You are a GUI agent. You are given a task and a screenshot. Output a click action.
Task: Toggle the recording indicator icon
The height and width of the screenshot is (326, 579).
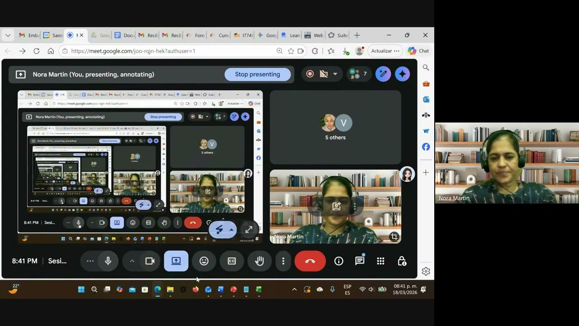310,74
